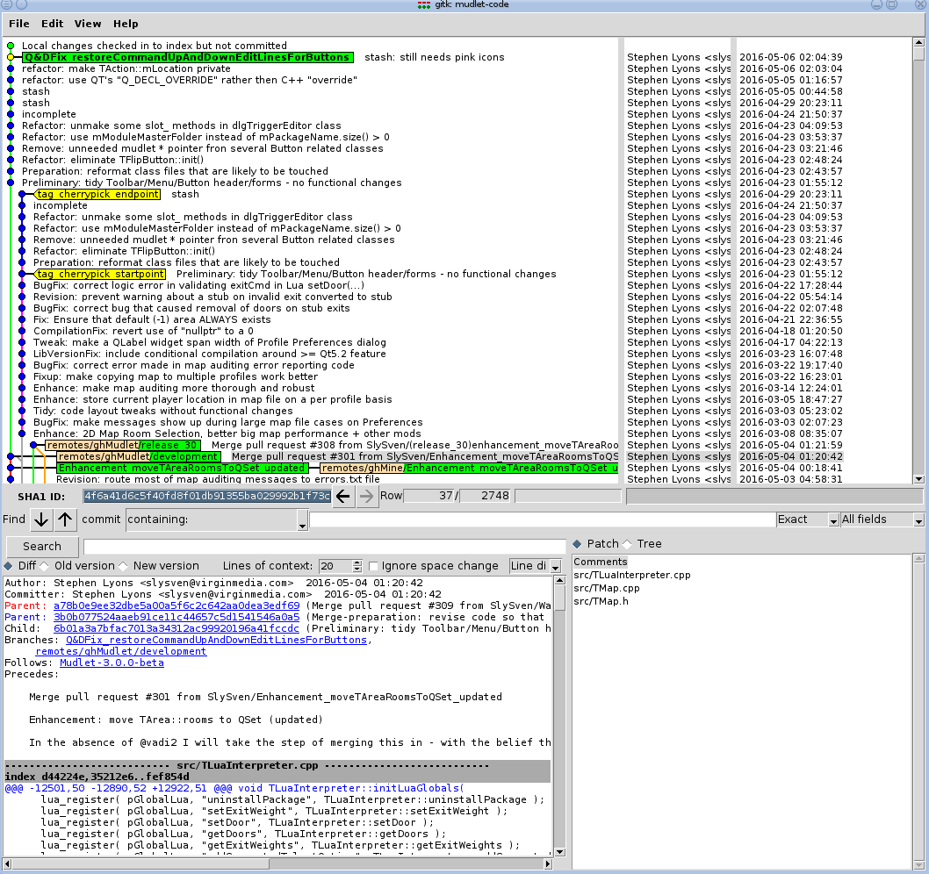Click the diff header for src/TLuaInterpreter.cpp
929x874 pixels.
pyautogui.click(x=277, y=766)
